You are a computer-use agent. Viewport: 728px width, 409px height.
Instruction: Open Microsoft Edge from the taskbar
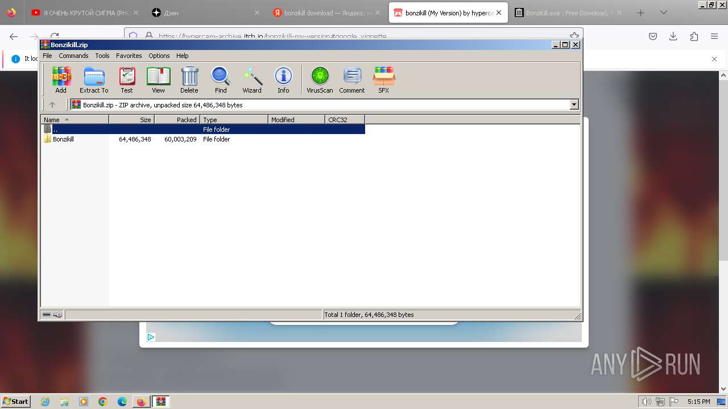122,402
